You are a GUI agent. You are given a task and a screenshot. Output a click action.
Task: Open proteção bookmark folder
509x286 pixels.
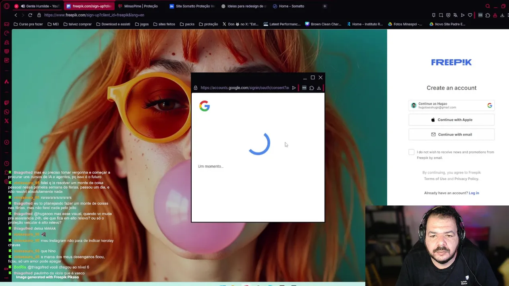pos(208,24)
